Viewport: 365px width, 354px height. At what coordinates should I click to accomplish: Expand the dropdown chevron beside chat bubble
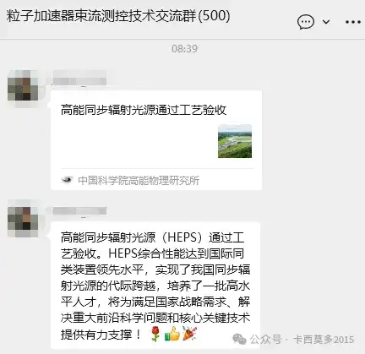(326, 22)
